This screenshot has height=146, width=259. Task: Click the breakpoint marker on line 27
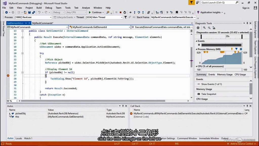(8, 76)
